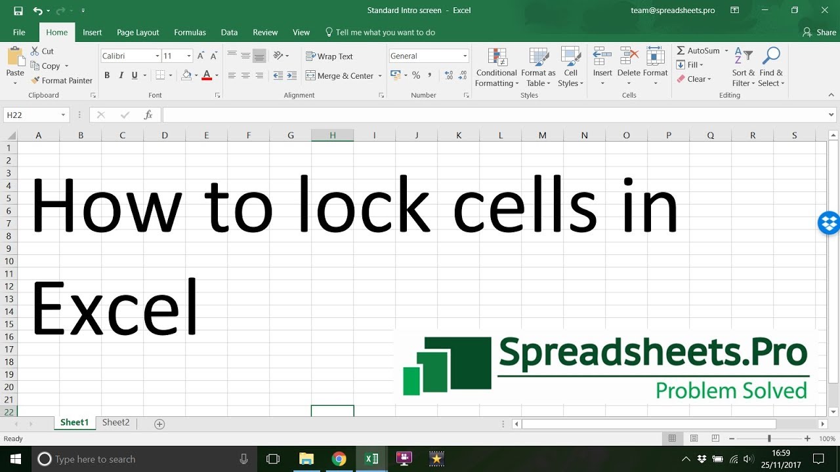The height and width of the screenshot is (472, 840).
Task: Zoom out with the minus button
Action: [732, 439]
